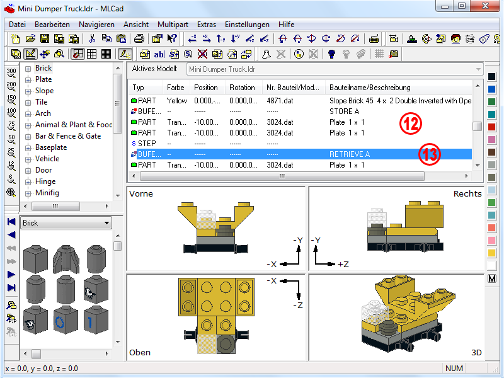This screenshot has width=504, height=378.
Task: Set zoom to 100 percent
Action: point(11,113)
